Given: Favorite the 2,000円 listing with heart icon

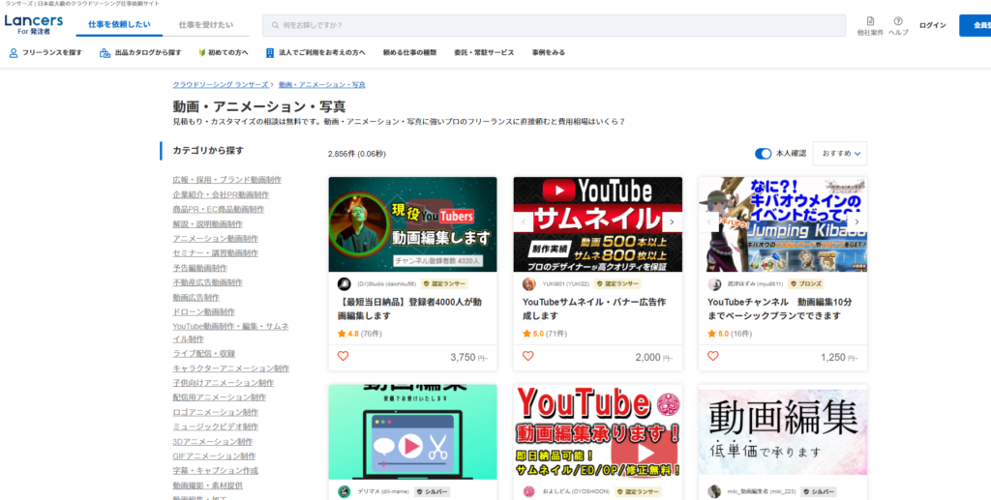Looking at the screenshot, I should (x=527, y=356).
